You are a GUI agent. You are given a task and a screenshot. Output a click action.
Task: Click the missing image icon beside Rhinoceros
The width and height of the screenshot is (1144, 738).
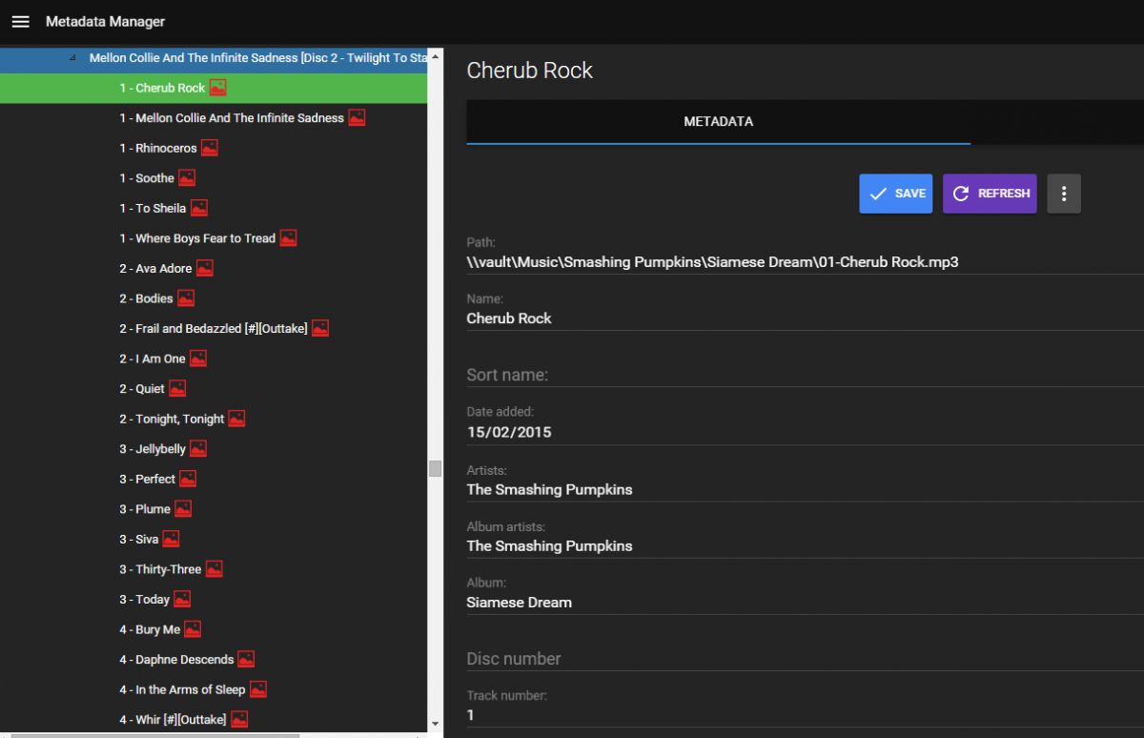point(210,148)
